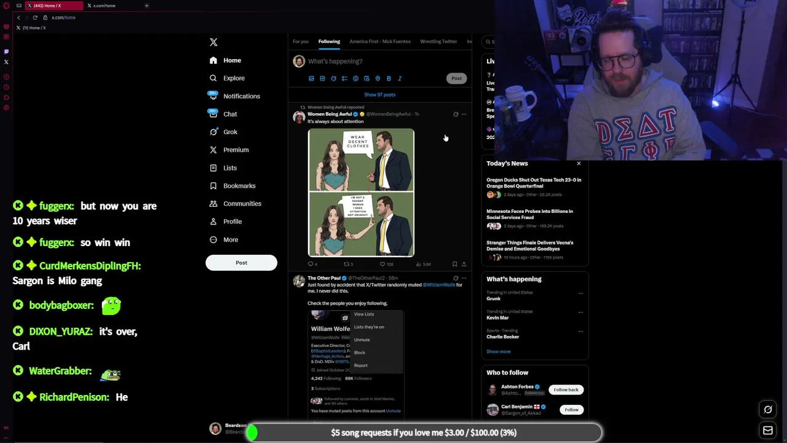Click the white Post button in sidebar
Screen dimensions: 787x443
point(241,263)
